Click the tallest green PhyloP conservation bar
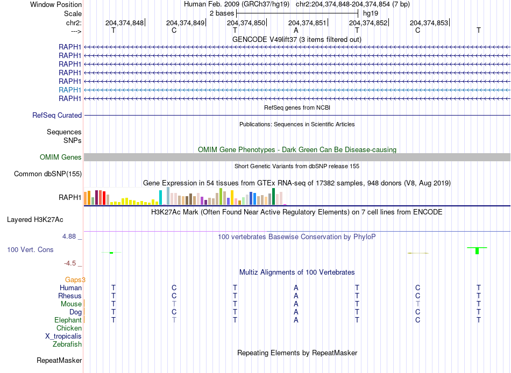The image size is (511, 373). click(x=477, y=250)
